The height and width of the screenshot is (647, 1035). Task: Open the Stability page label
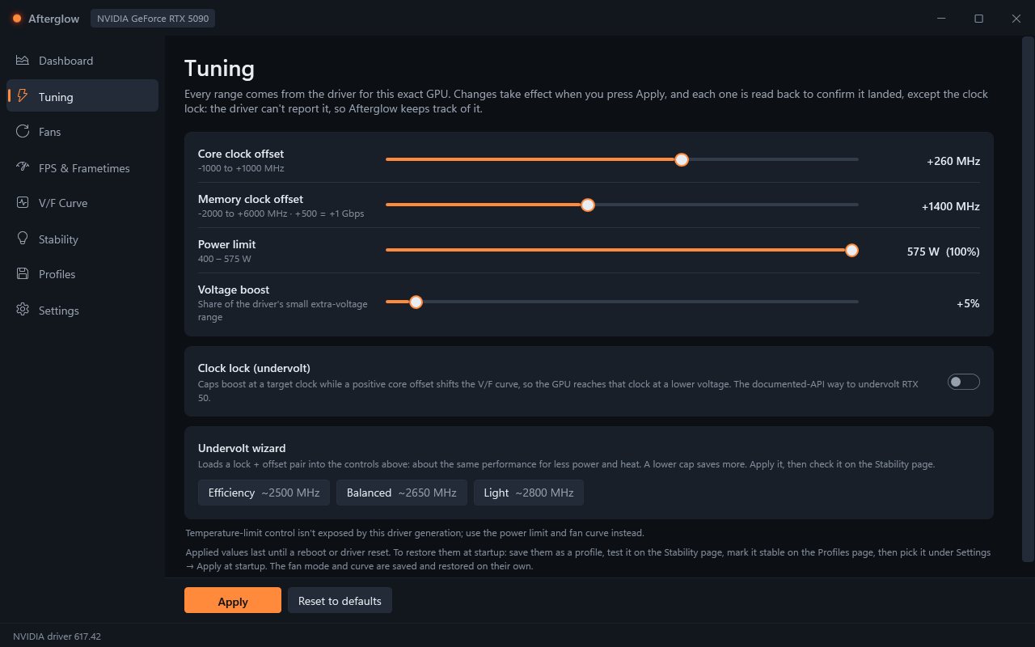(58, 239)
